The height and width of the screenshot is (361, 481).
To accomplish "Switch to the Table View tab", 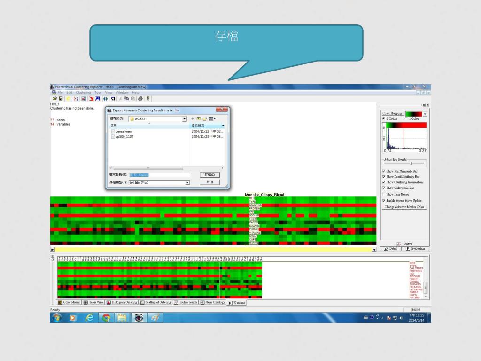I will (93, 302).
